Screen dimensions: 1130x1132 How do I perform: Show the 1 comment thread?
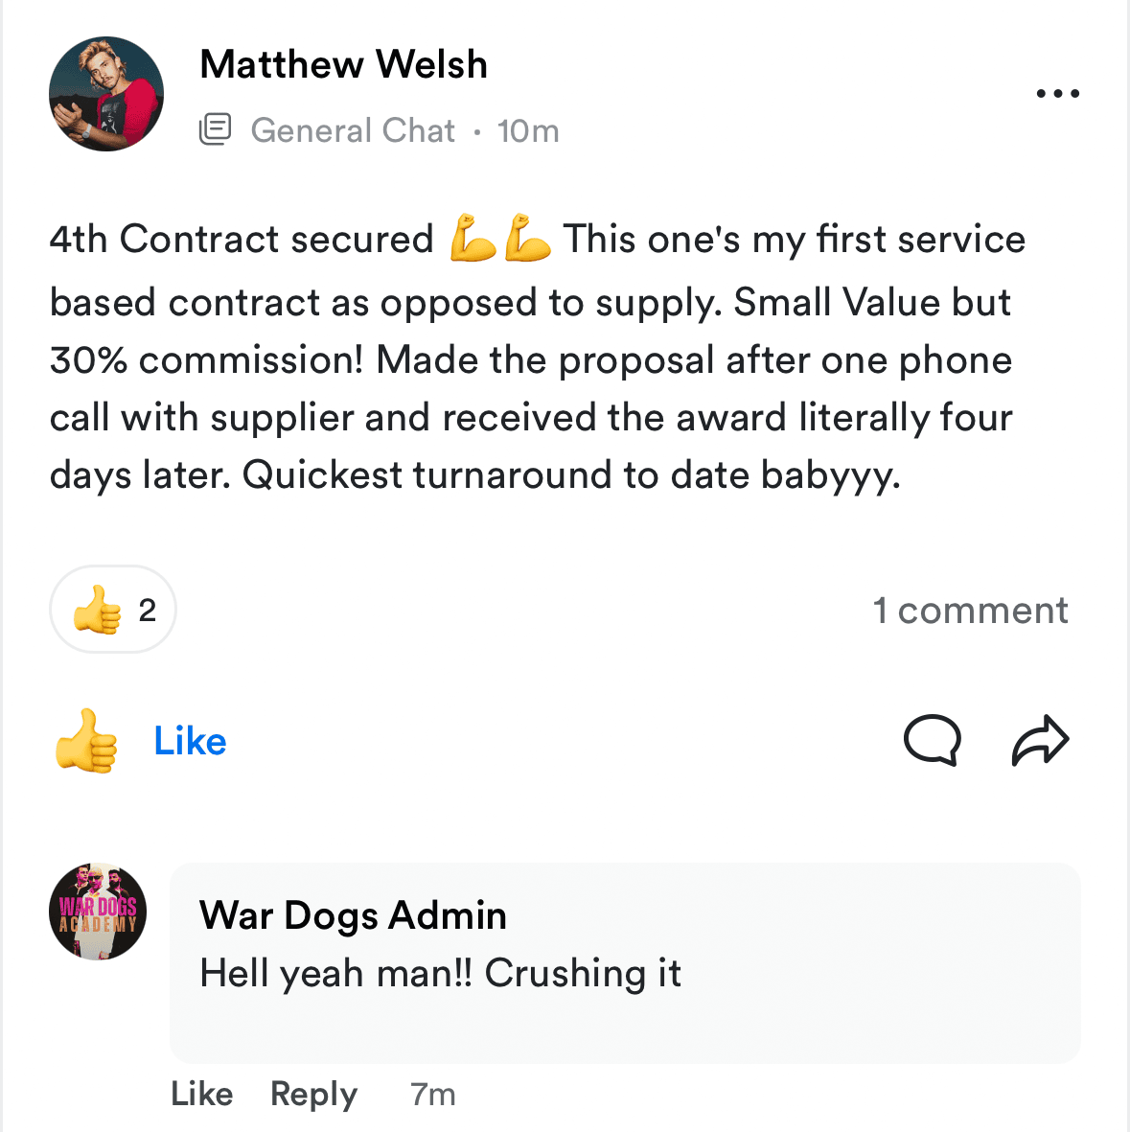point(970,610)
